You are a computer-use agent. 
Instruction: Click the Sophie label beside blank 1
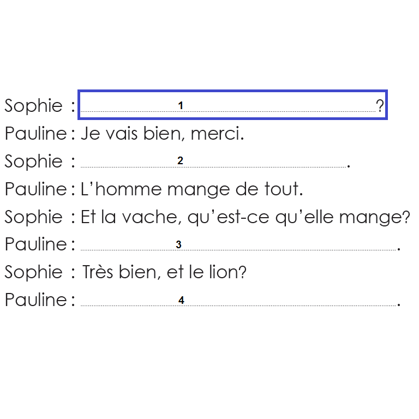(34, 105)
